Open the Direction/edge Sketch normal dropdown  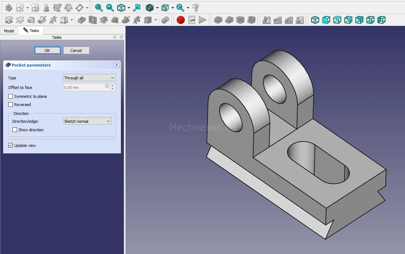[87, 121]
